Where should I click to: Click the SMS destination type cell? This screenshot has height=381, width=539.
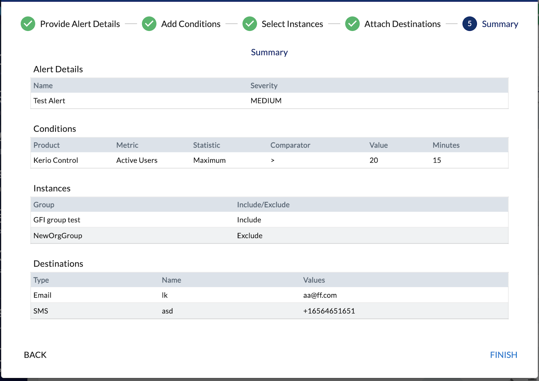pyautogui.click(x=40, y=311)
